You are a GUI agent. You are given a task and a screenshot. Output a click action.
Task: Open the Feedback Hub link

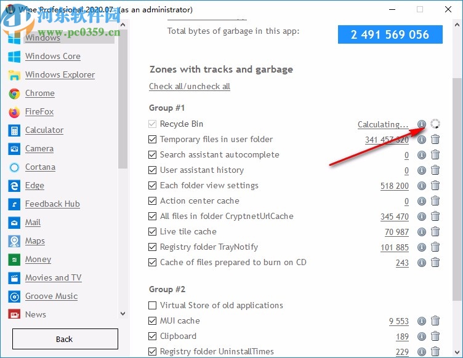point(52,204)
